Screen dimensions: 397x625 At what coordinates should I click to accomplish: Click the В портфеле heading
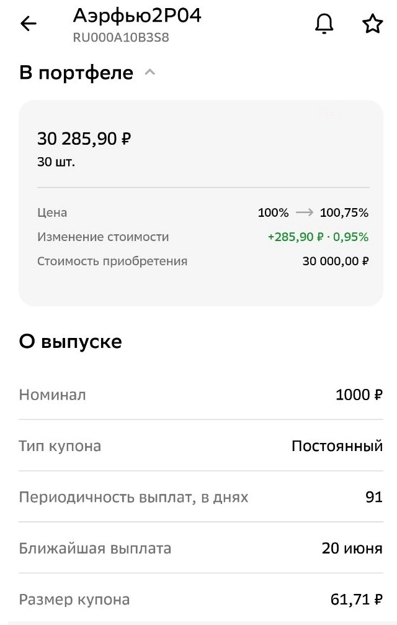point(76,73)
